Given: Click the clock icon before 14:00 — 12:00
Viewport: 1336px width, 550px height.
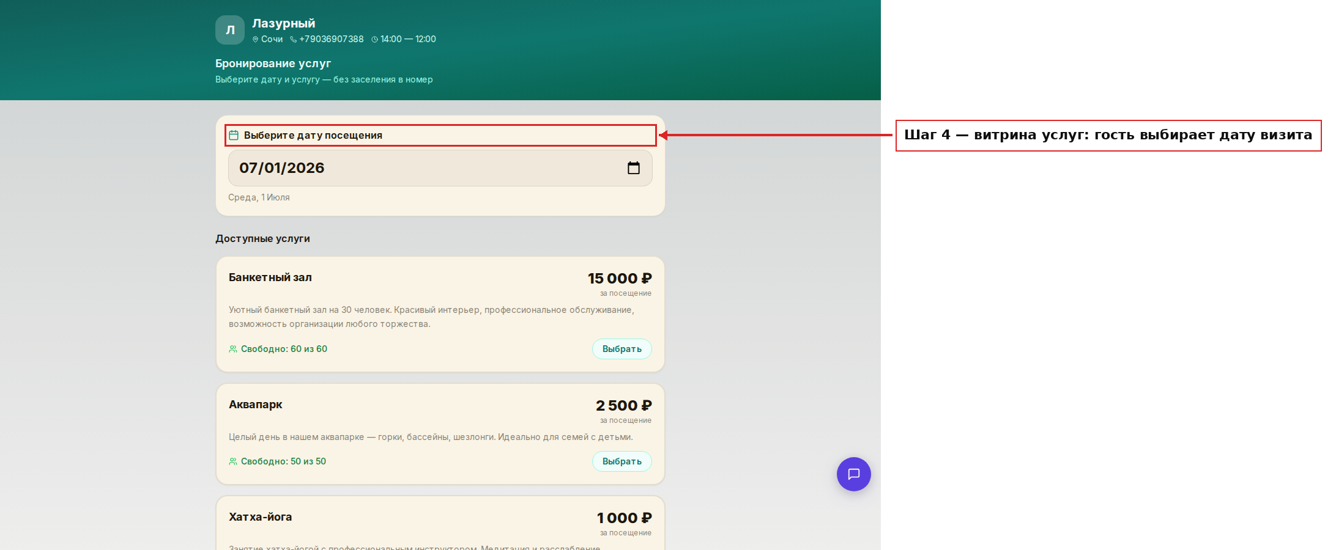Looking at the screenshot, I should point(374,39).
